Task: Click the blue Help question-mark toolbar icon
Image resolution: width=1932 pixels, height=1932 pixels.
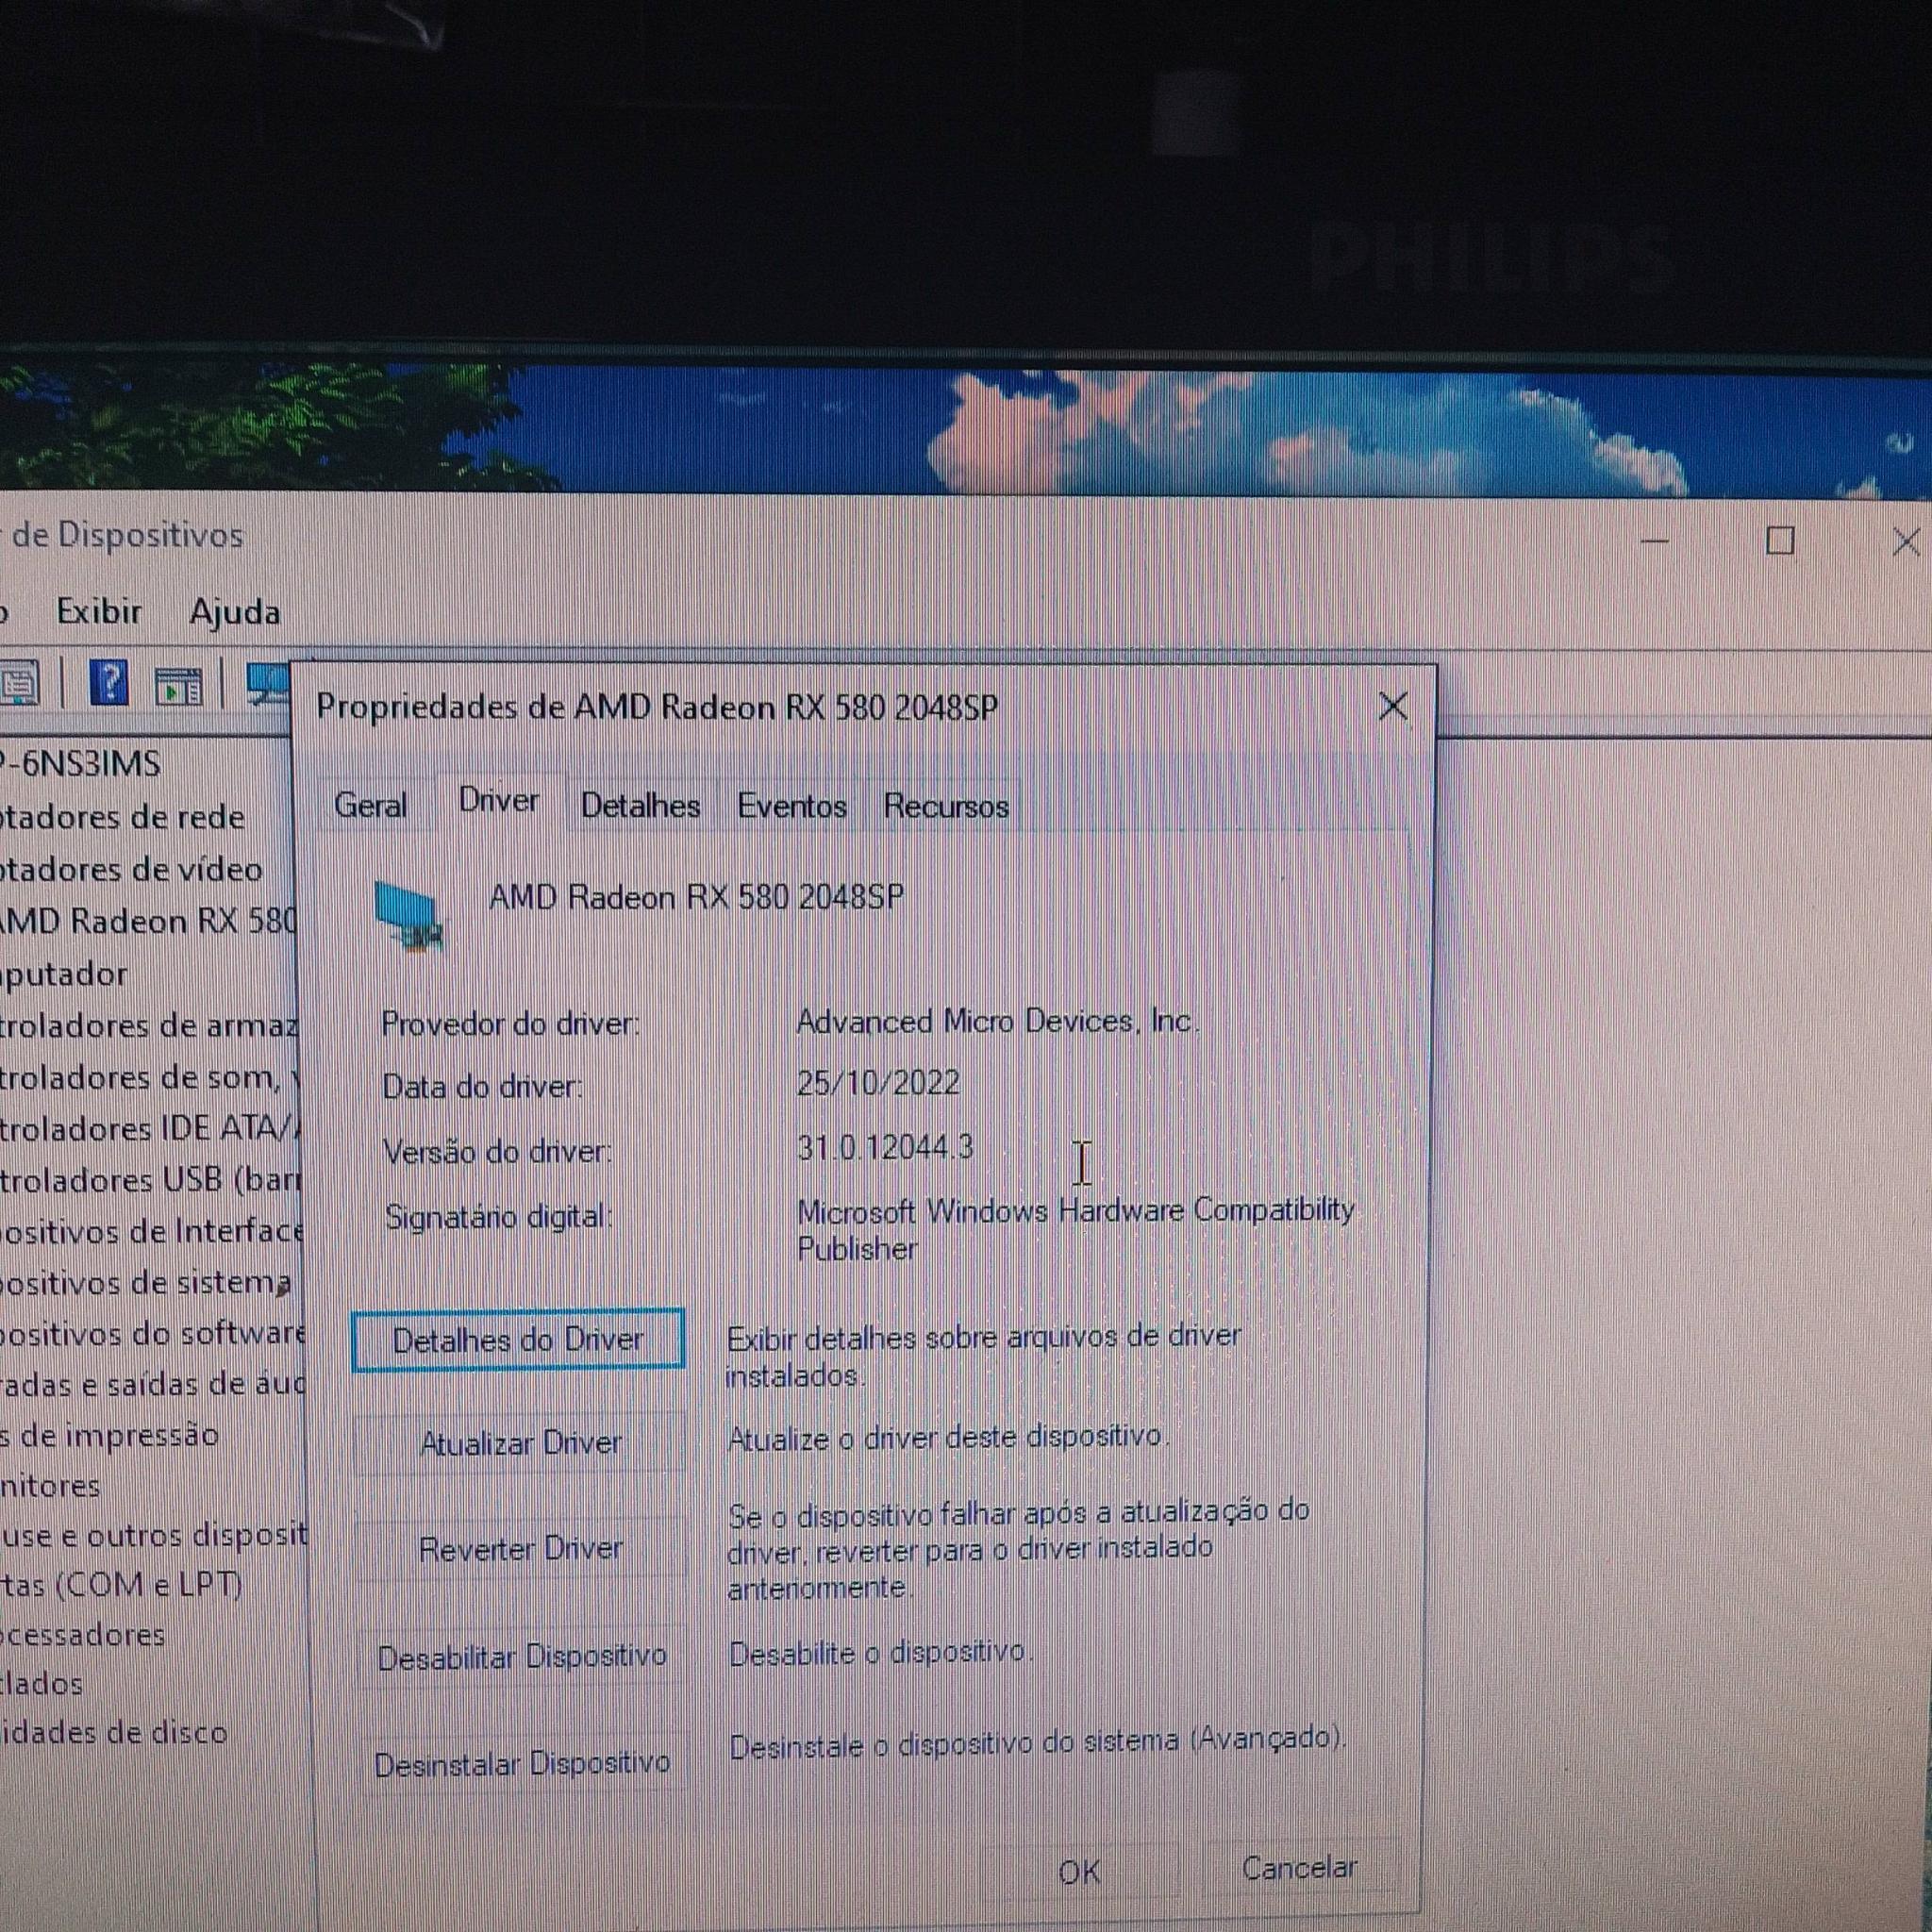Action: (108, 684)
